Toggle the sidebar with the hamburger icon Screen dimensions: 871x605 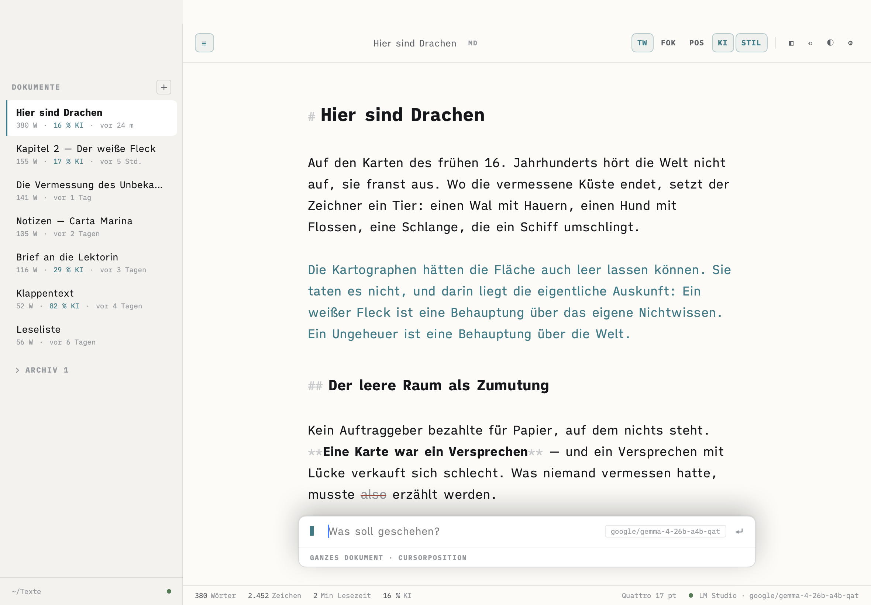click(204, 43)
